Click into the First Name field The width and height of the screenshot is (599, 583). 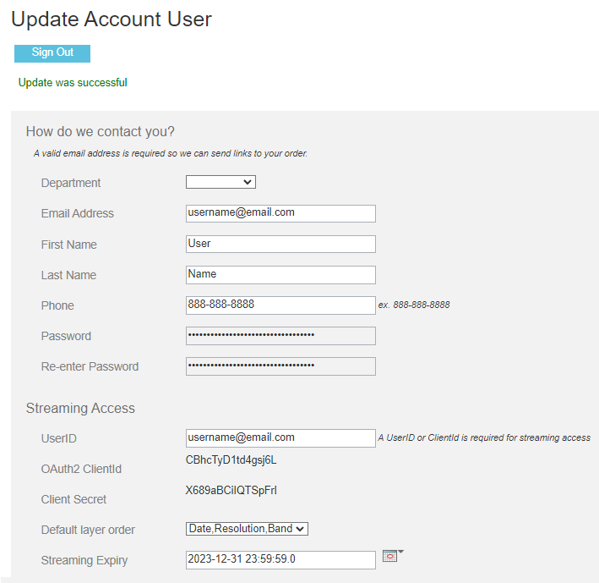click(x=280, y=244)
